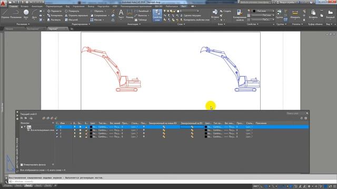This screenshot has height=189, width=337.
Task: Click the Создать block button
Action: pos(225,11)
